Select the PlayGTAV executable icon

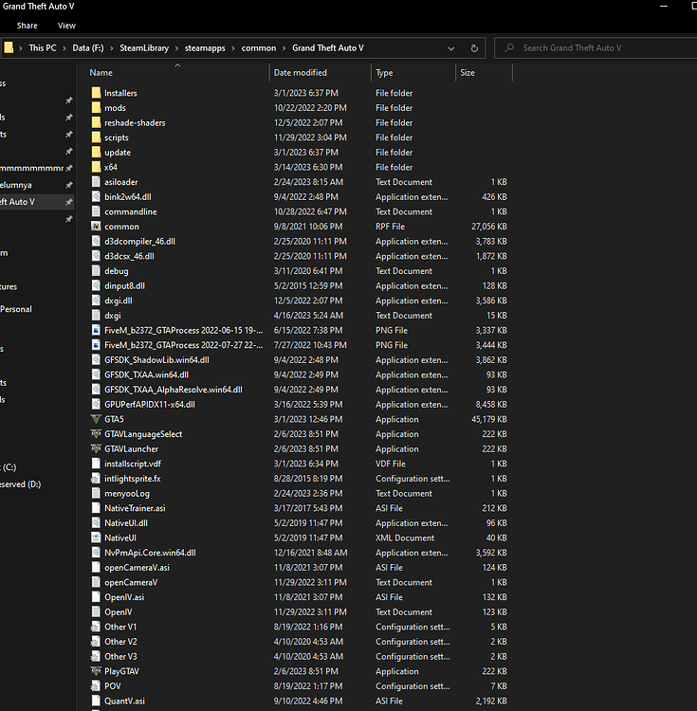tap(96, 671)
